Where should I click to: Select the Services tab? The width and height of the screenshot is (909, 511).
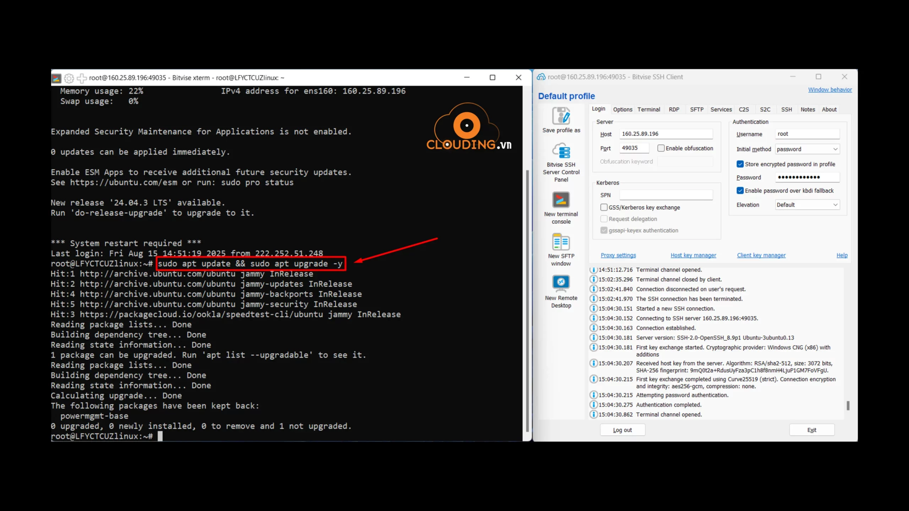(721, 110)
